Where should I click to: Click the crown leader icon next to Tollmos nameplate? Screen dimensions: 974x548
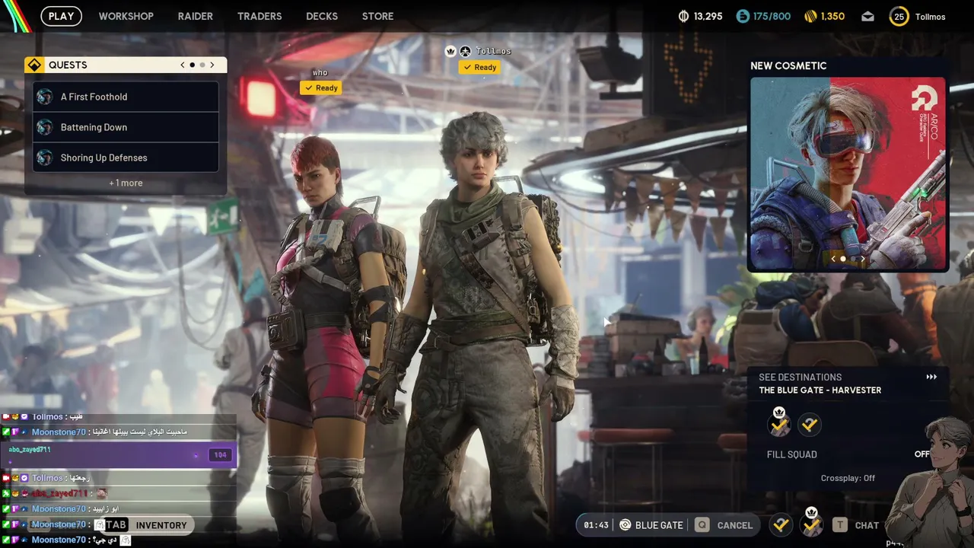[450, 51]
